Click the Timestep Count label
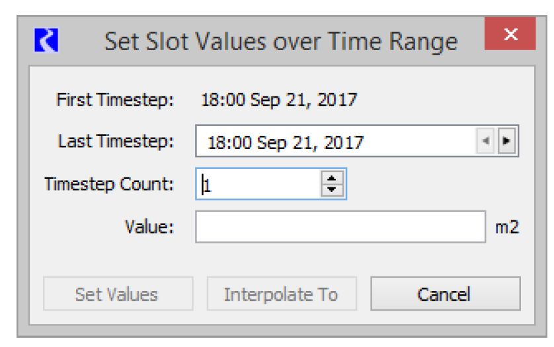Viewport: 554px width, 347px height. pos(109,184)
